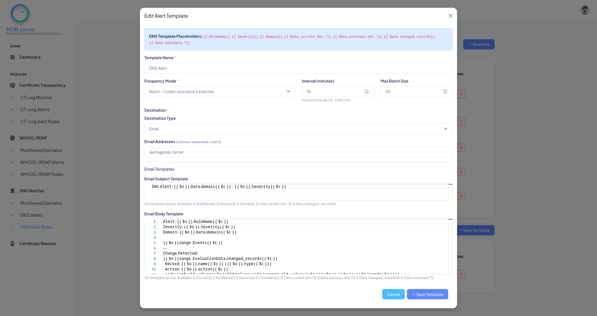Decrement the Max Batch Size value
The width and height of the screenshot is (597, 316).
tap(445, 93)
